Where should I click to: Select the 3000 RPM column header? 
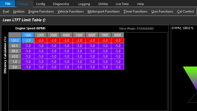53,35
